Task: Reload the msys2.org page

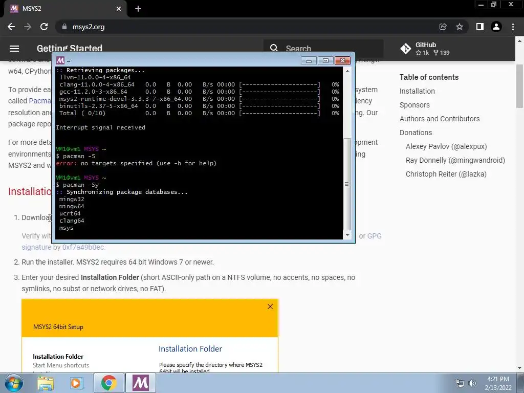Action: pyautogui.click(x=44, y=27)
